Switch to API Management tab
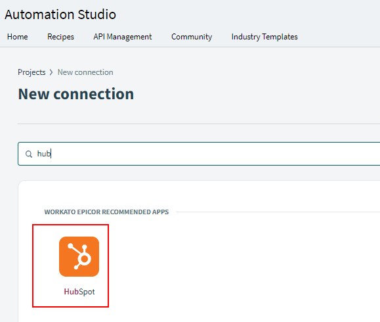 (x=123, y=37)
